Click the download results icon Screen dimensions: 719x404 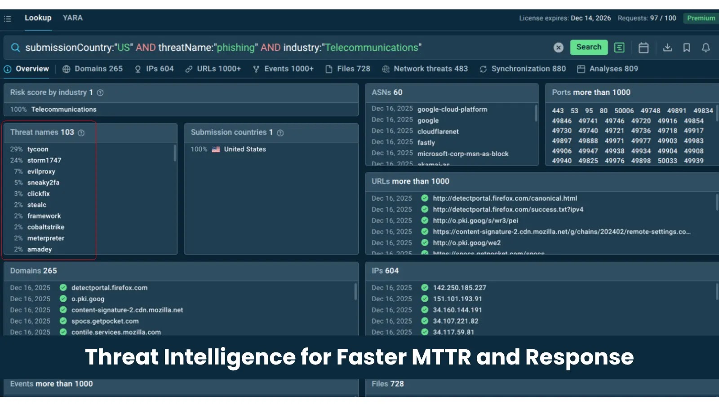(x=667, y=48)
